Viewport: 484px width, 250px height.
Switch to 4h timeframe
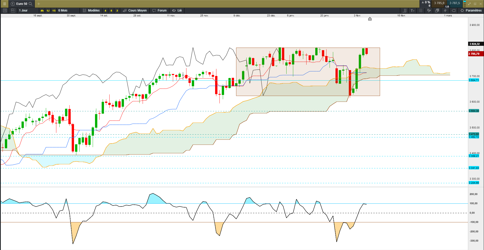coord(42,10)
